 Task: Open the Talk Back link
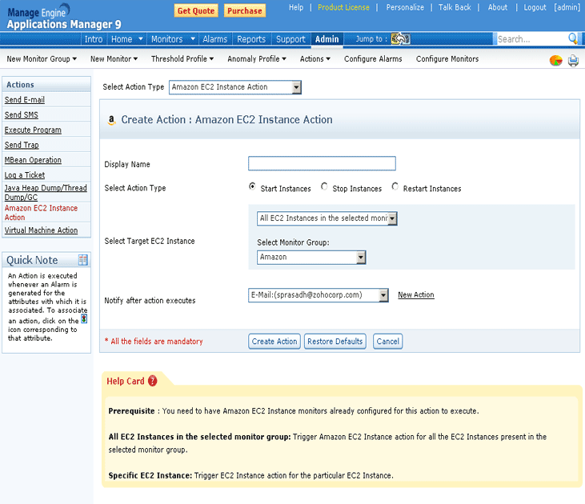click(x=455, y=7)
